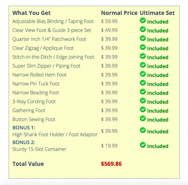Click the What You Get heading
The height and width of the screenshot is (185, 188).
coord(32,13)
